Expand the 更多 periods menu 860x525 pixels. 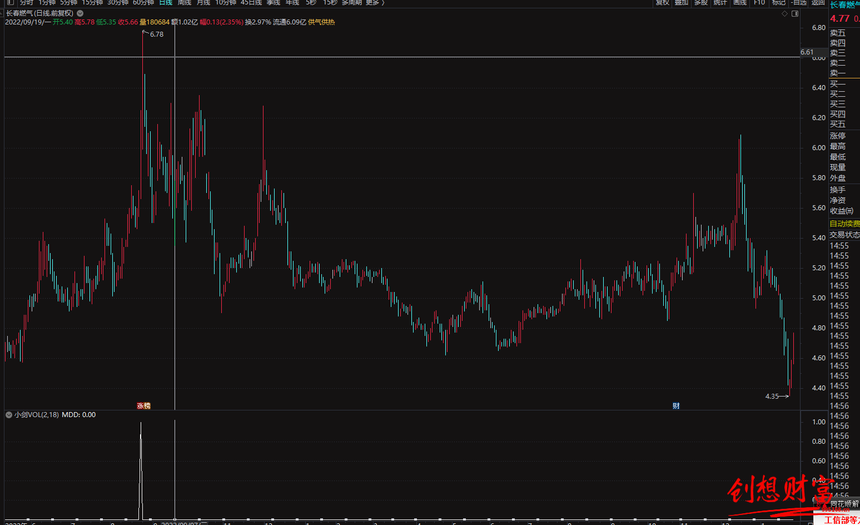375,3
